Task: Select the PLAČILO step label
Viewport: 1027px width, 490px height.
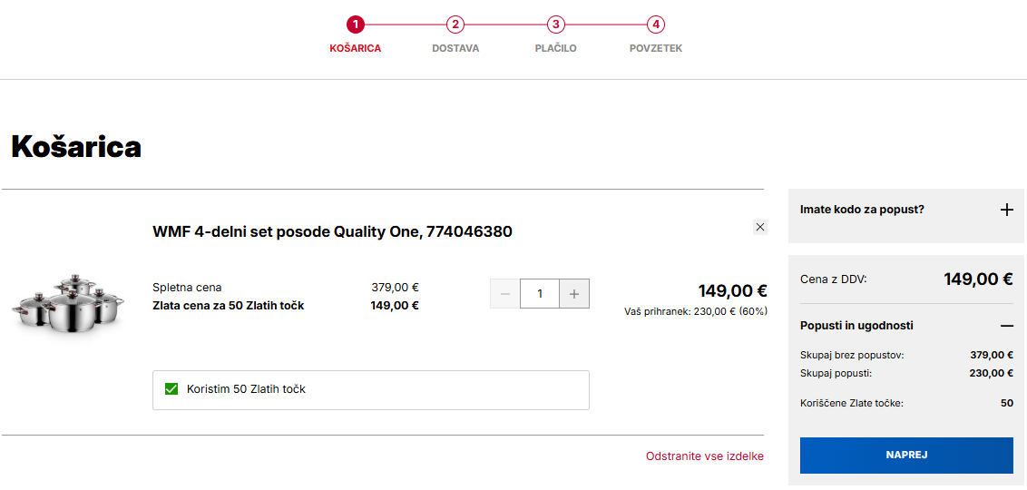Action: pos(555,48)
